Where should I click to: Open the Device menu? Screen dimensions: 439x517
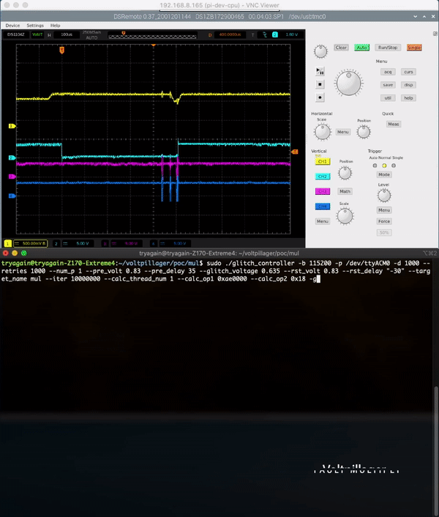coord(12,26)
